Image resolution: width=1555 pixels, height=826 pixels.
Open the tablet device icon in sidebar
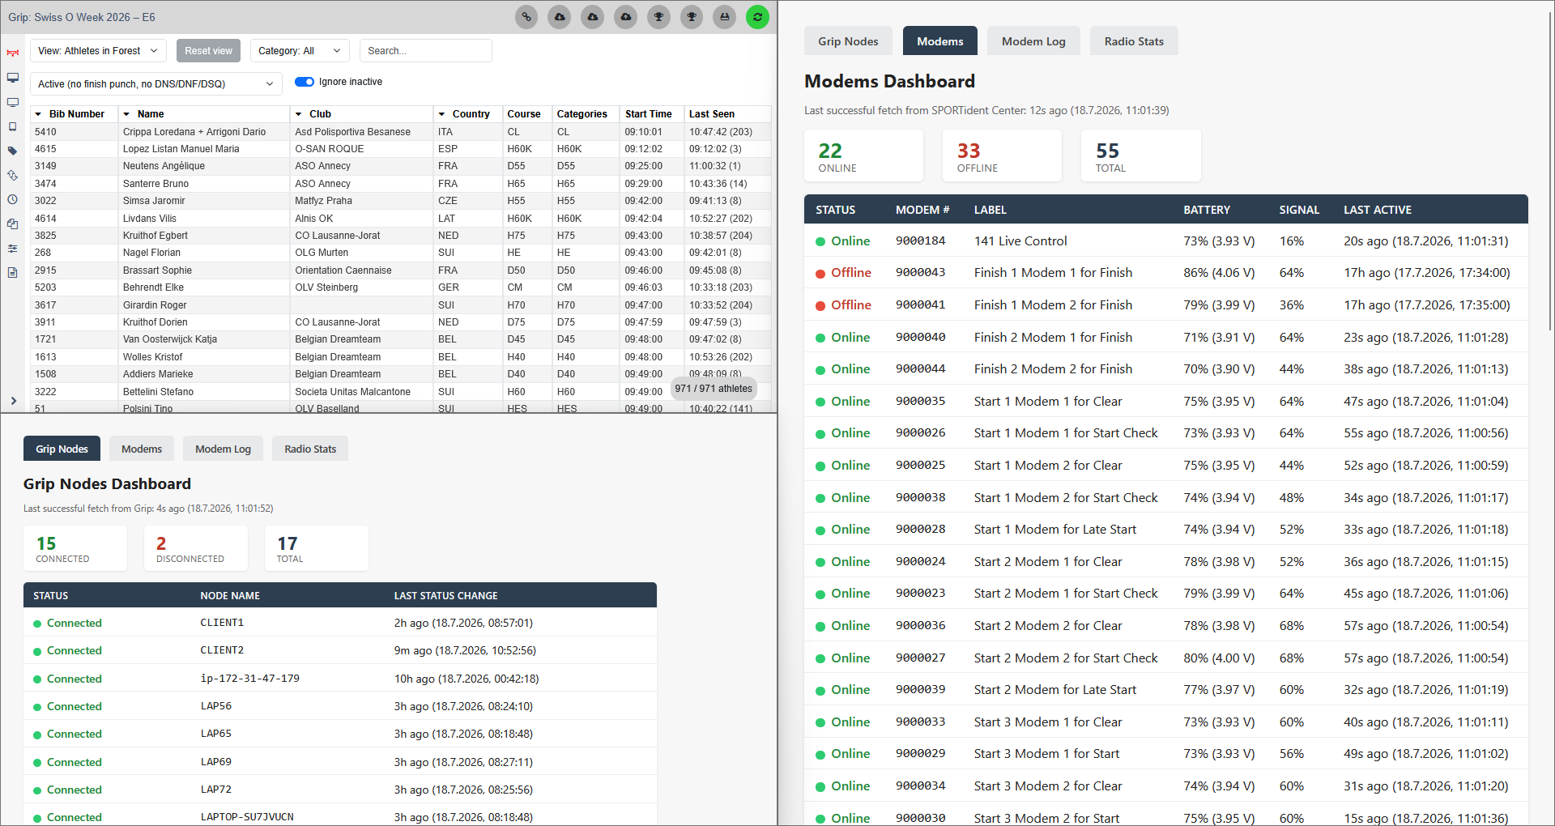(12, 126)
